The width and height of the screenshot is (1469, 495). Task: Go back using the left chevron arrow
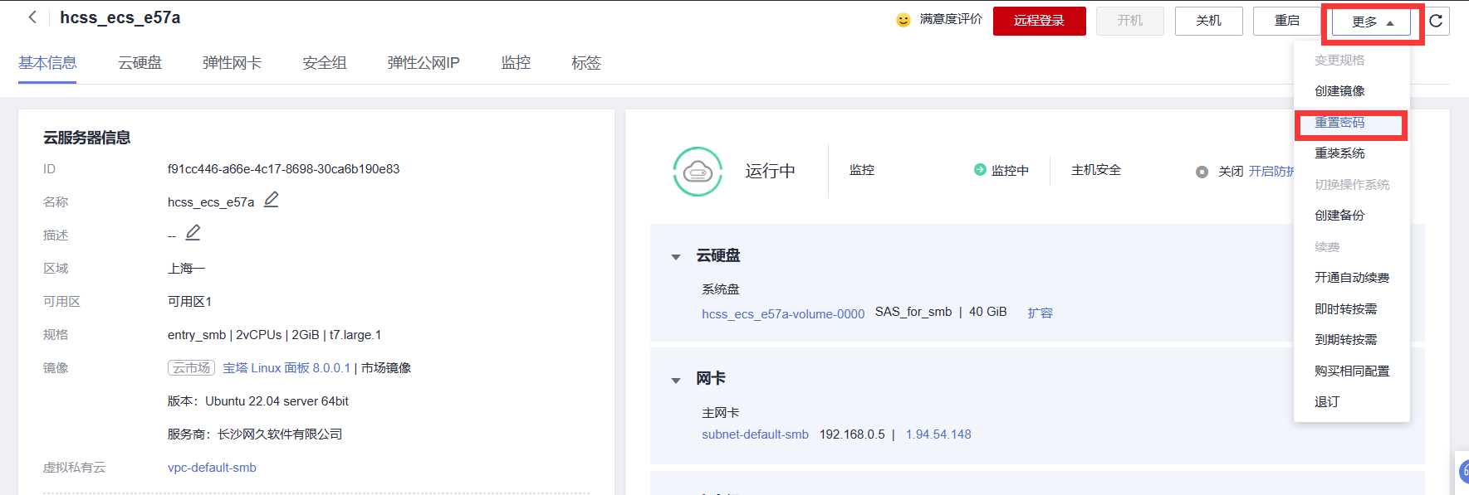(32, 17)
